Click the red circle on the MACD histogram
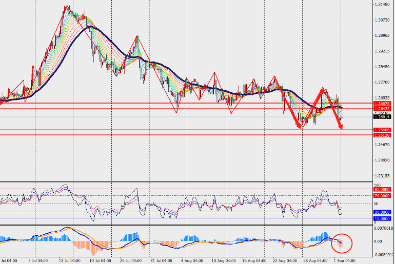Viewport: 395px width, 264px height. point(342,243)
